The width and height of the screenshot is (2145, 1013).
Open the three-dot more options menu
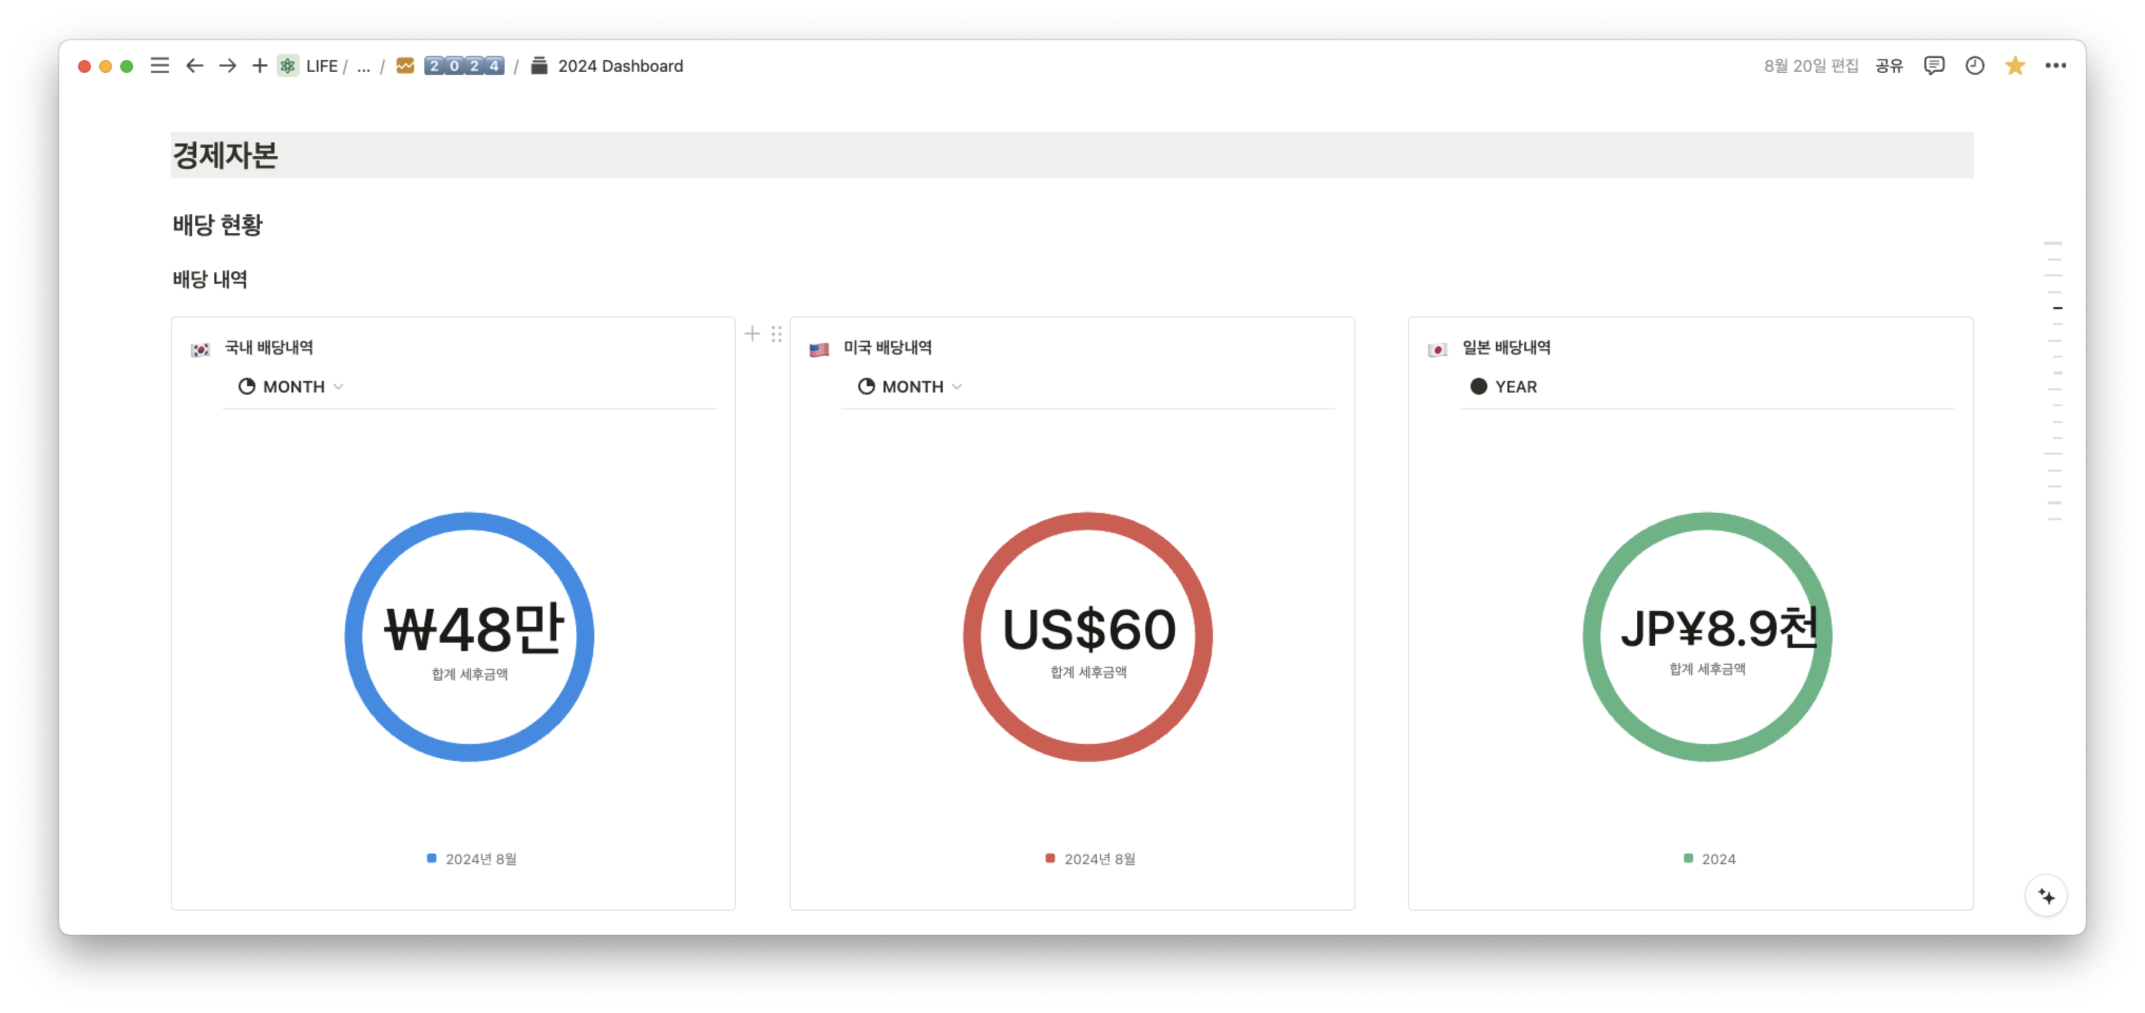2055,66
